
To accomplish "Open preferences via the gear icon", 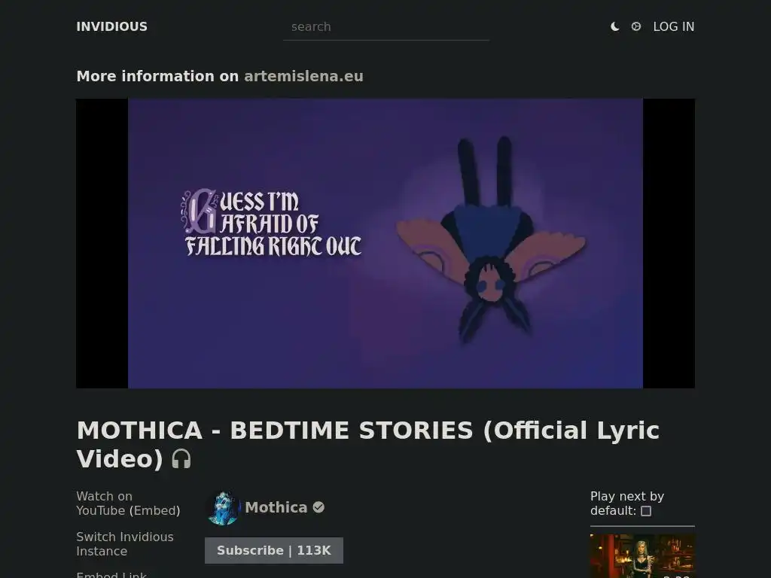I will click(x=635, y=26).
